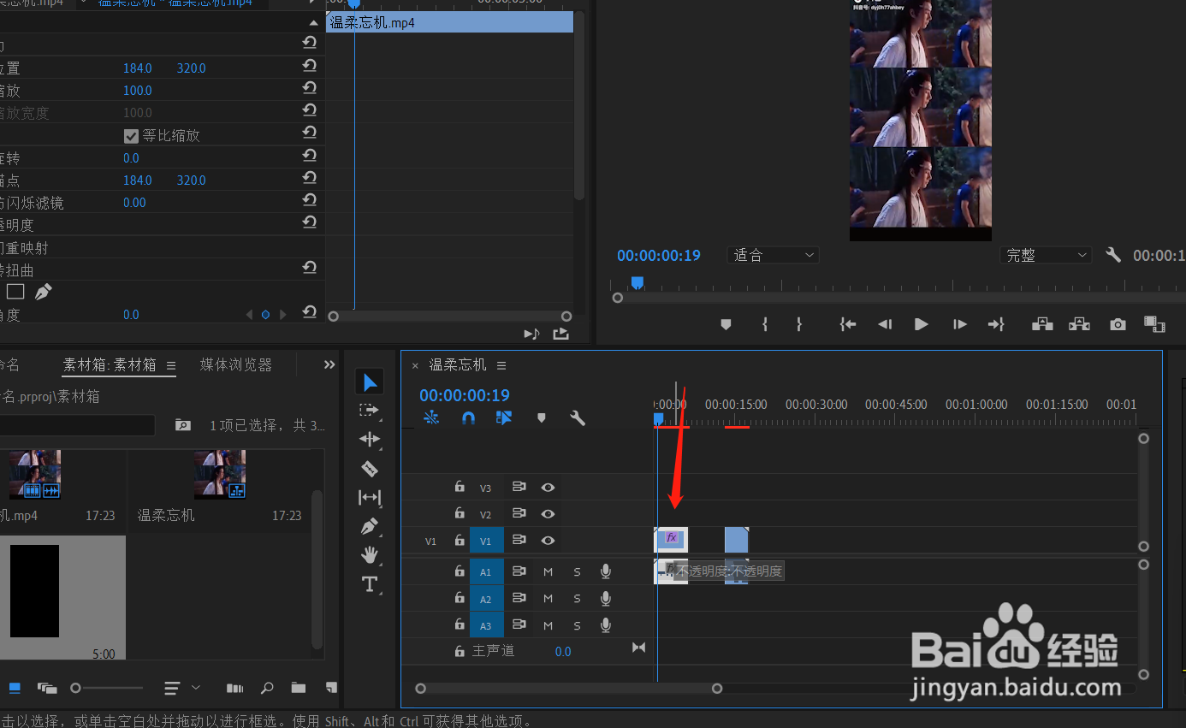Toggle uniform scale (等比缩放) checkbox
1186x728 pixels.
coord(131,135)
